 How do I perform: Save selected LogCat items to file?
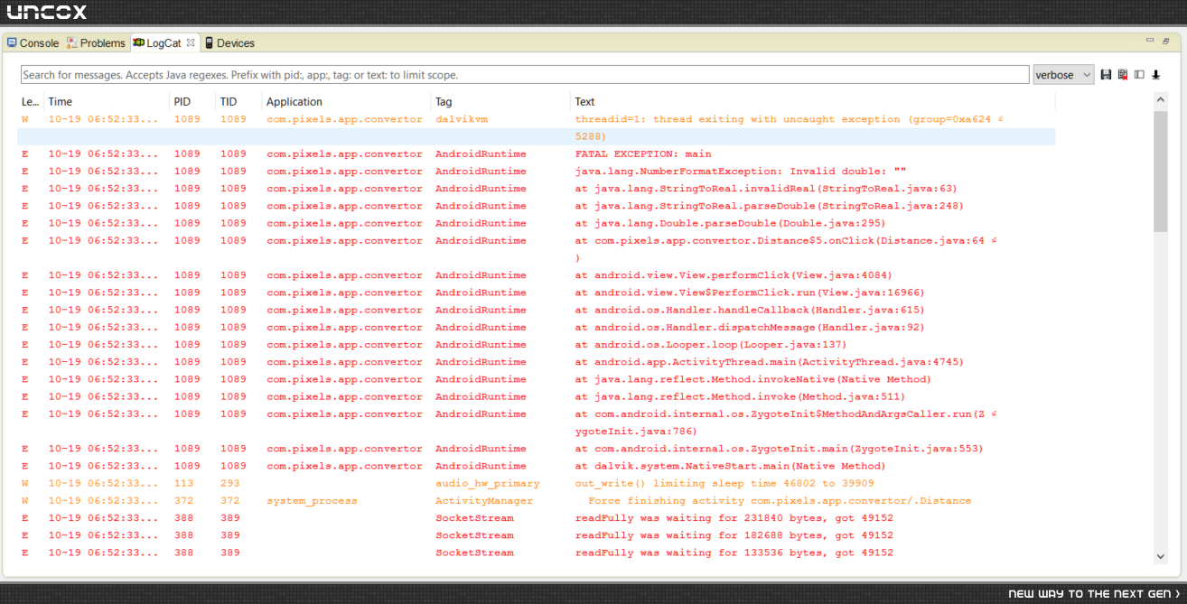(1106, 75)
